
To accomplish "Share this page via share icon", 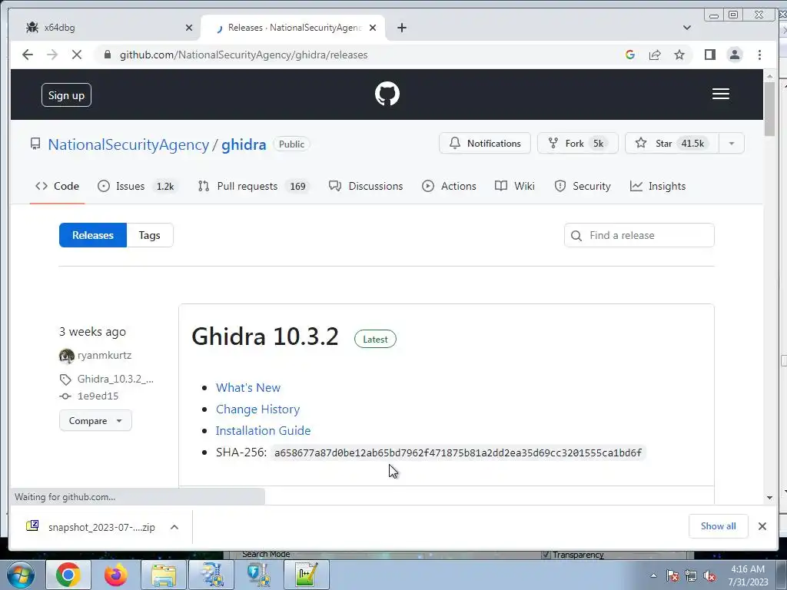I will (x=655, y=55).
